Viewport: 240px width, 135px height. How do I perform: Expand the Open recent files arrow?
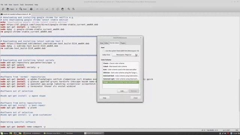[x=16, y=9]
